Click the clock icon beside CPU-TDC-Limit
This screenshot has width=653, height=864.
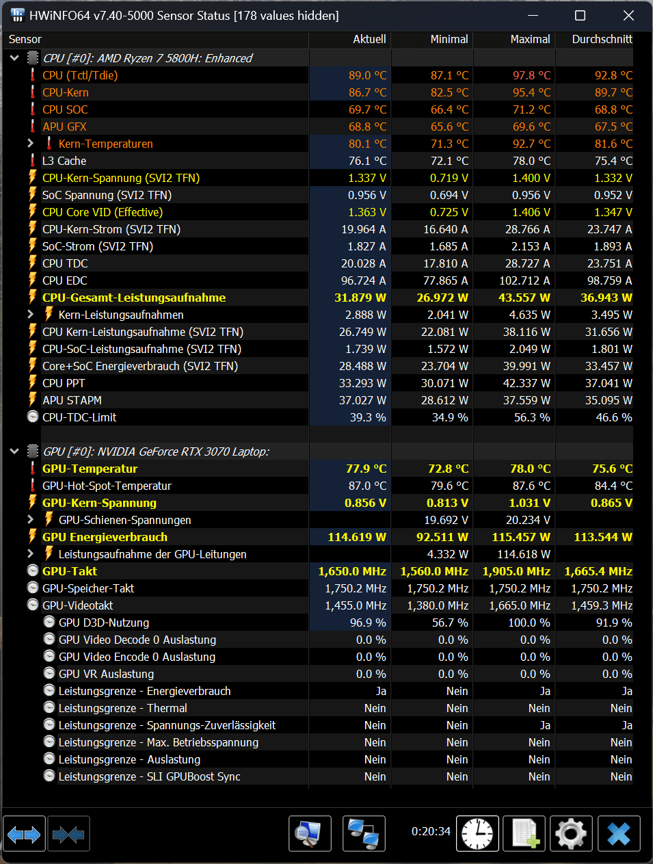[32, 417]
